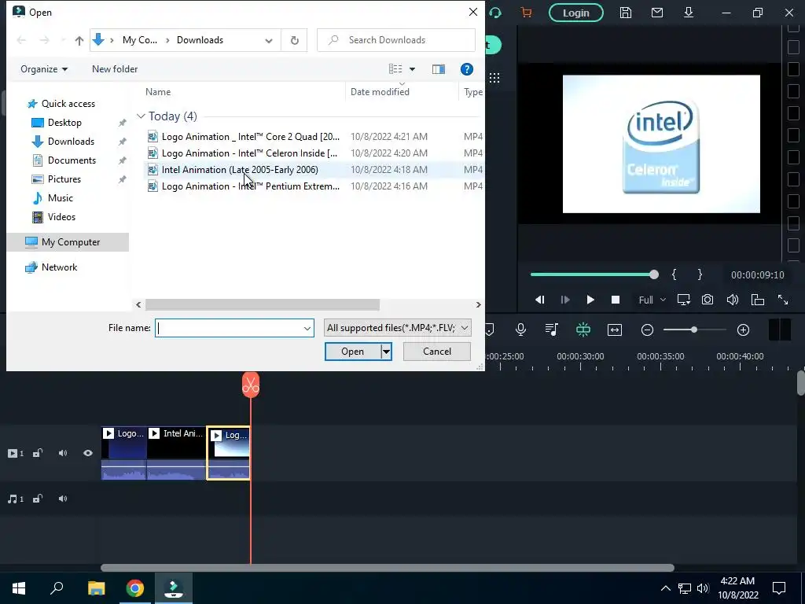The image size is (805, 604).
Task: Click the Cancel button
Action: tap(437, 352)
